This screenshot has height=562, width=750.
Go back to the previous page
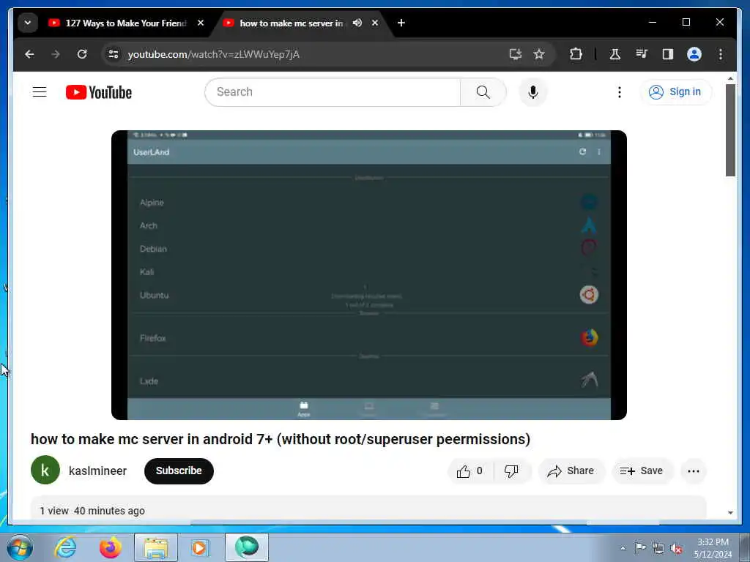coord(29,54)
